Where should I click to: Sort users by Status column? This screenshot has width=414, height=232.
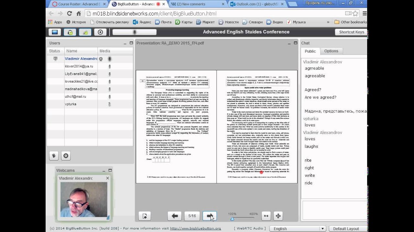[55, 51]
